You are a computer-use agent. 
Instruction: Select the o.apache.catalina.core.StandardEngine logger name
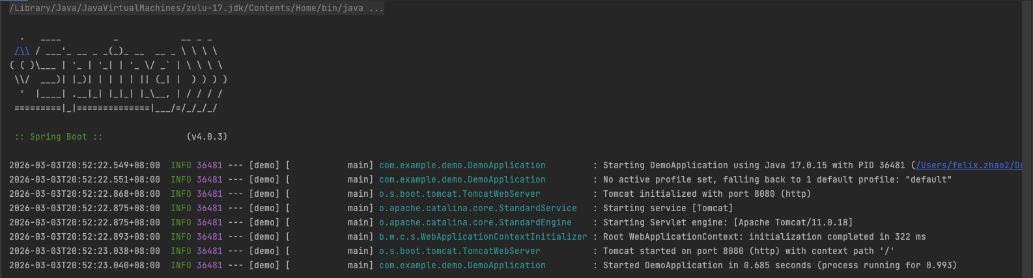pyautogui.click(x=475, y=223)
